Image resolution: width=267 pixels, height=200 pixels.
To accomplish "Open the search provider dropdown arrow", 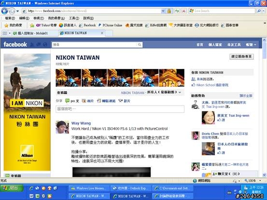I will point(264,11).
